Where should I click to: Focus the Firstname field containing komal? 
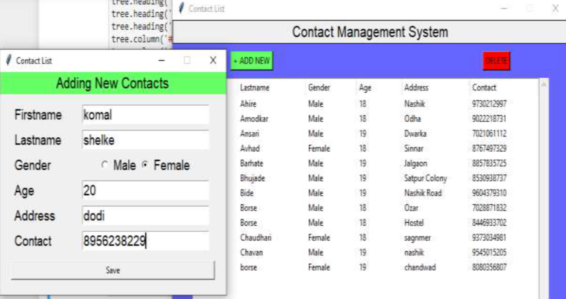click(x=145, y=115)
